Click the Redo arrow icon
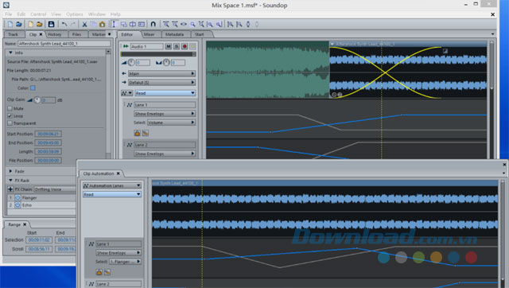The height and width of the screenshot is (288, 509). tap(73, 25)
